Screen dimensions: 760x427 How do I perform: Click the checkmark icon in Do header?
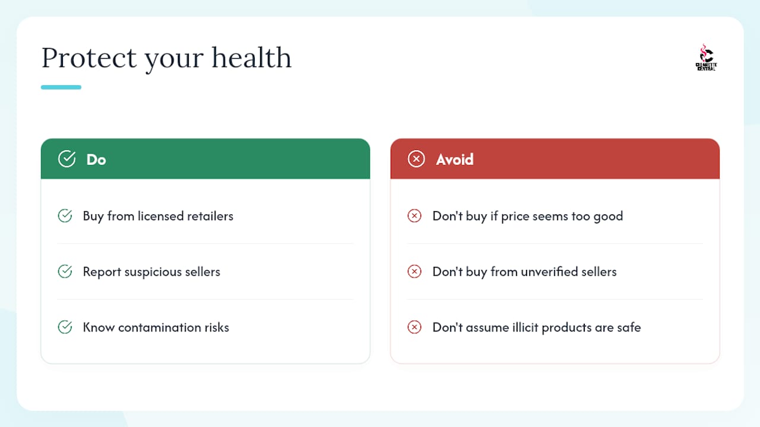click(x=66, y=159)
